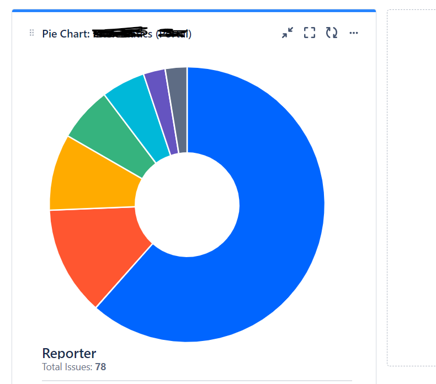This screenshot has width=436, height=384.
Task: Click the maximize gadget fullscreen icon
Action: pos(310,33)
